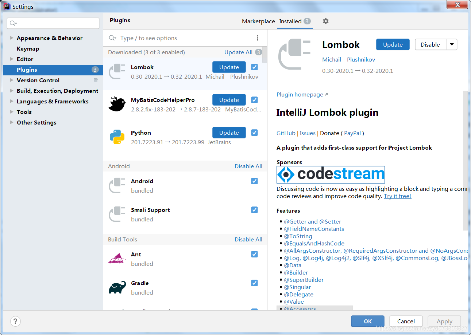This screenshot has width=471, height=335.
Task: Toggle the MyBatisCodeHelperPro checkbox
Action: (x=255, y=100)
